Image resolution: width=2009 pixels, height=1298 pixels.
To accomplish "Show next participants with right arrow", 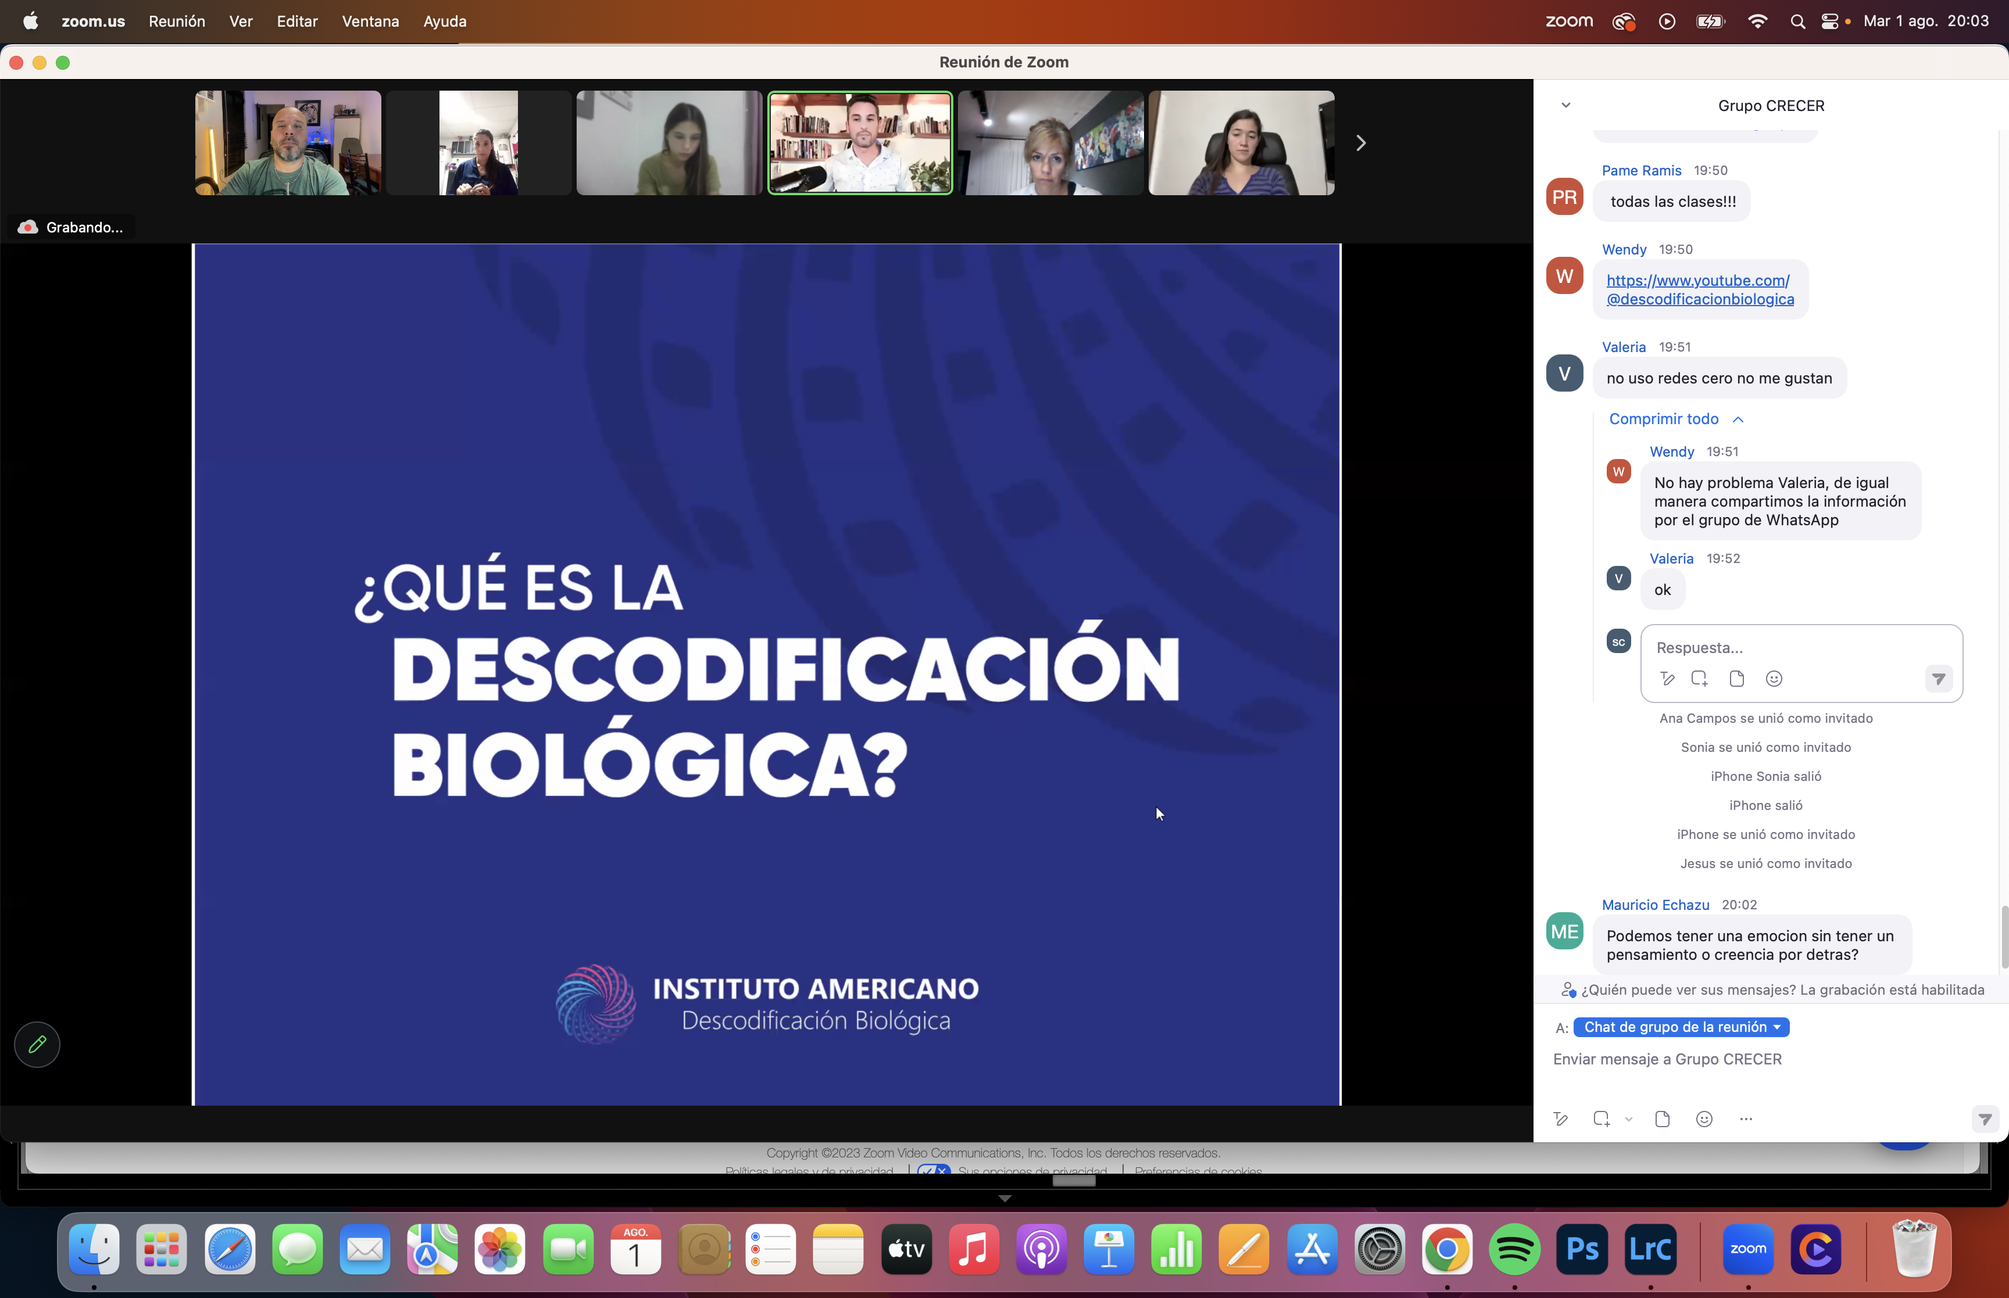I will tap(1360, 142).
